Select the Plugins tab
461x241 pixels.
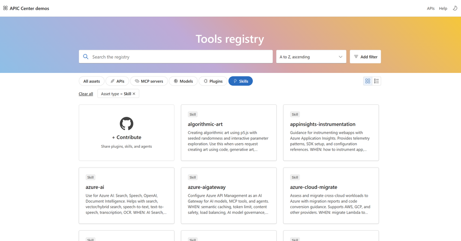(x=213, y=81)
